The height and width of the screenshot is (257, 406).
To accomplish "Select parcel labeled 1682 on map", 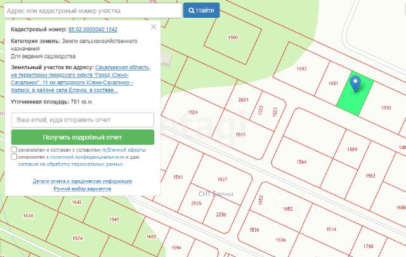I will pyautogui.click(x=151, y=237).
